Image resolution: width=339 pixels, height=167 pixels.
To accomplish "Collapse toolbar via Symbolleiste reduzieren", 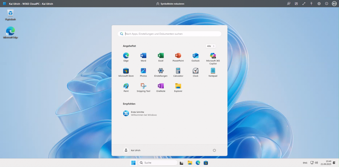I will pos(170,4).
